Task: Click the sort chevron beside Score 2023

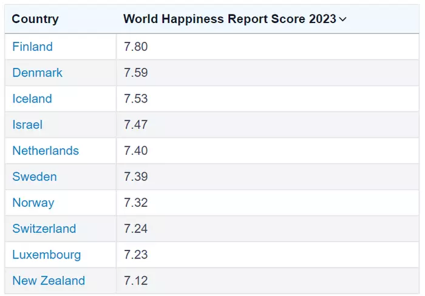Action: coord(342,19)
